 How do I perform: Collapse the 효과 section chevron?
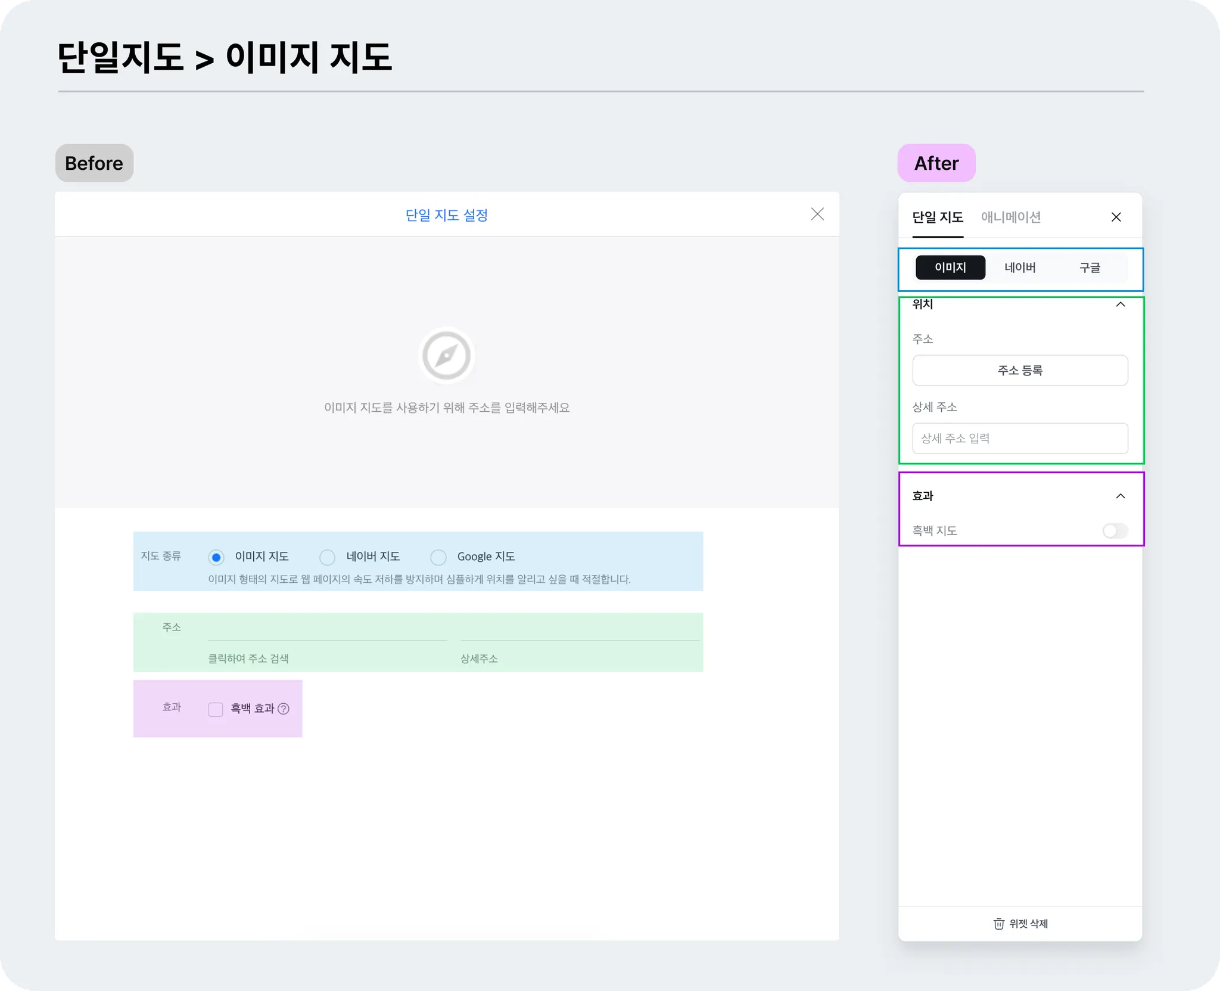point(1120,496)
